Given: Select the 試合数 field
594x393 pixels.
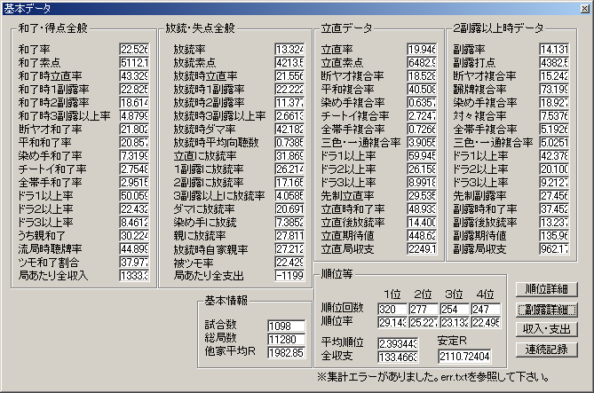Looking at the screenshot, I should (286, 326).
